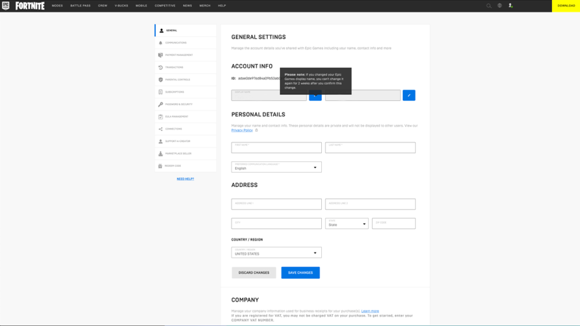The image size is (580, 326).
Task: Go to Crew in top navigation
Action: (x=102, y=5)
